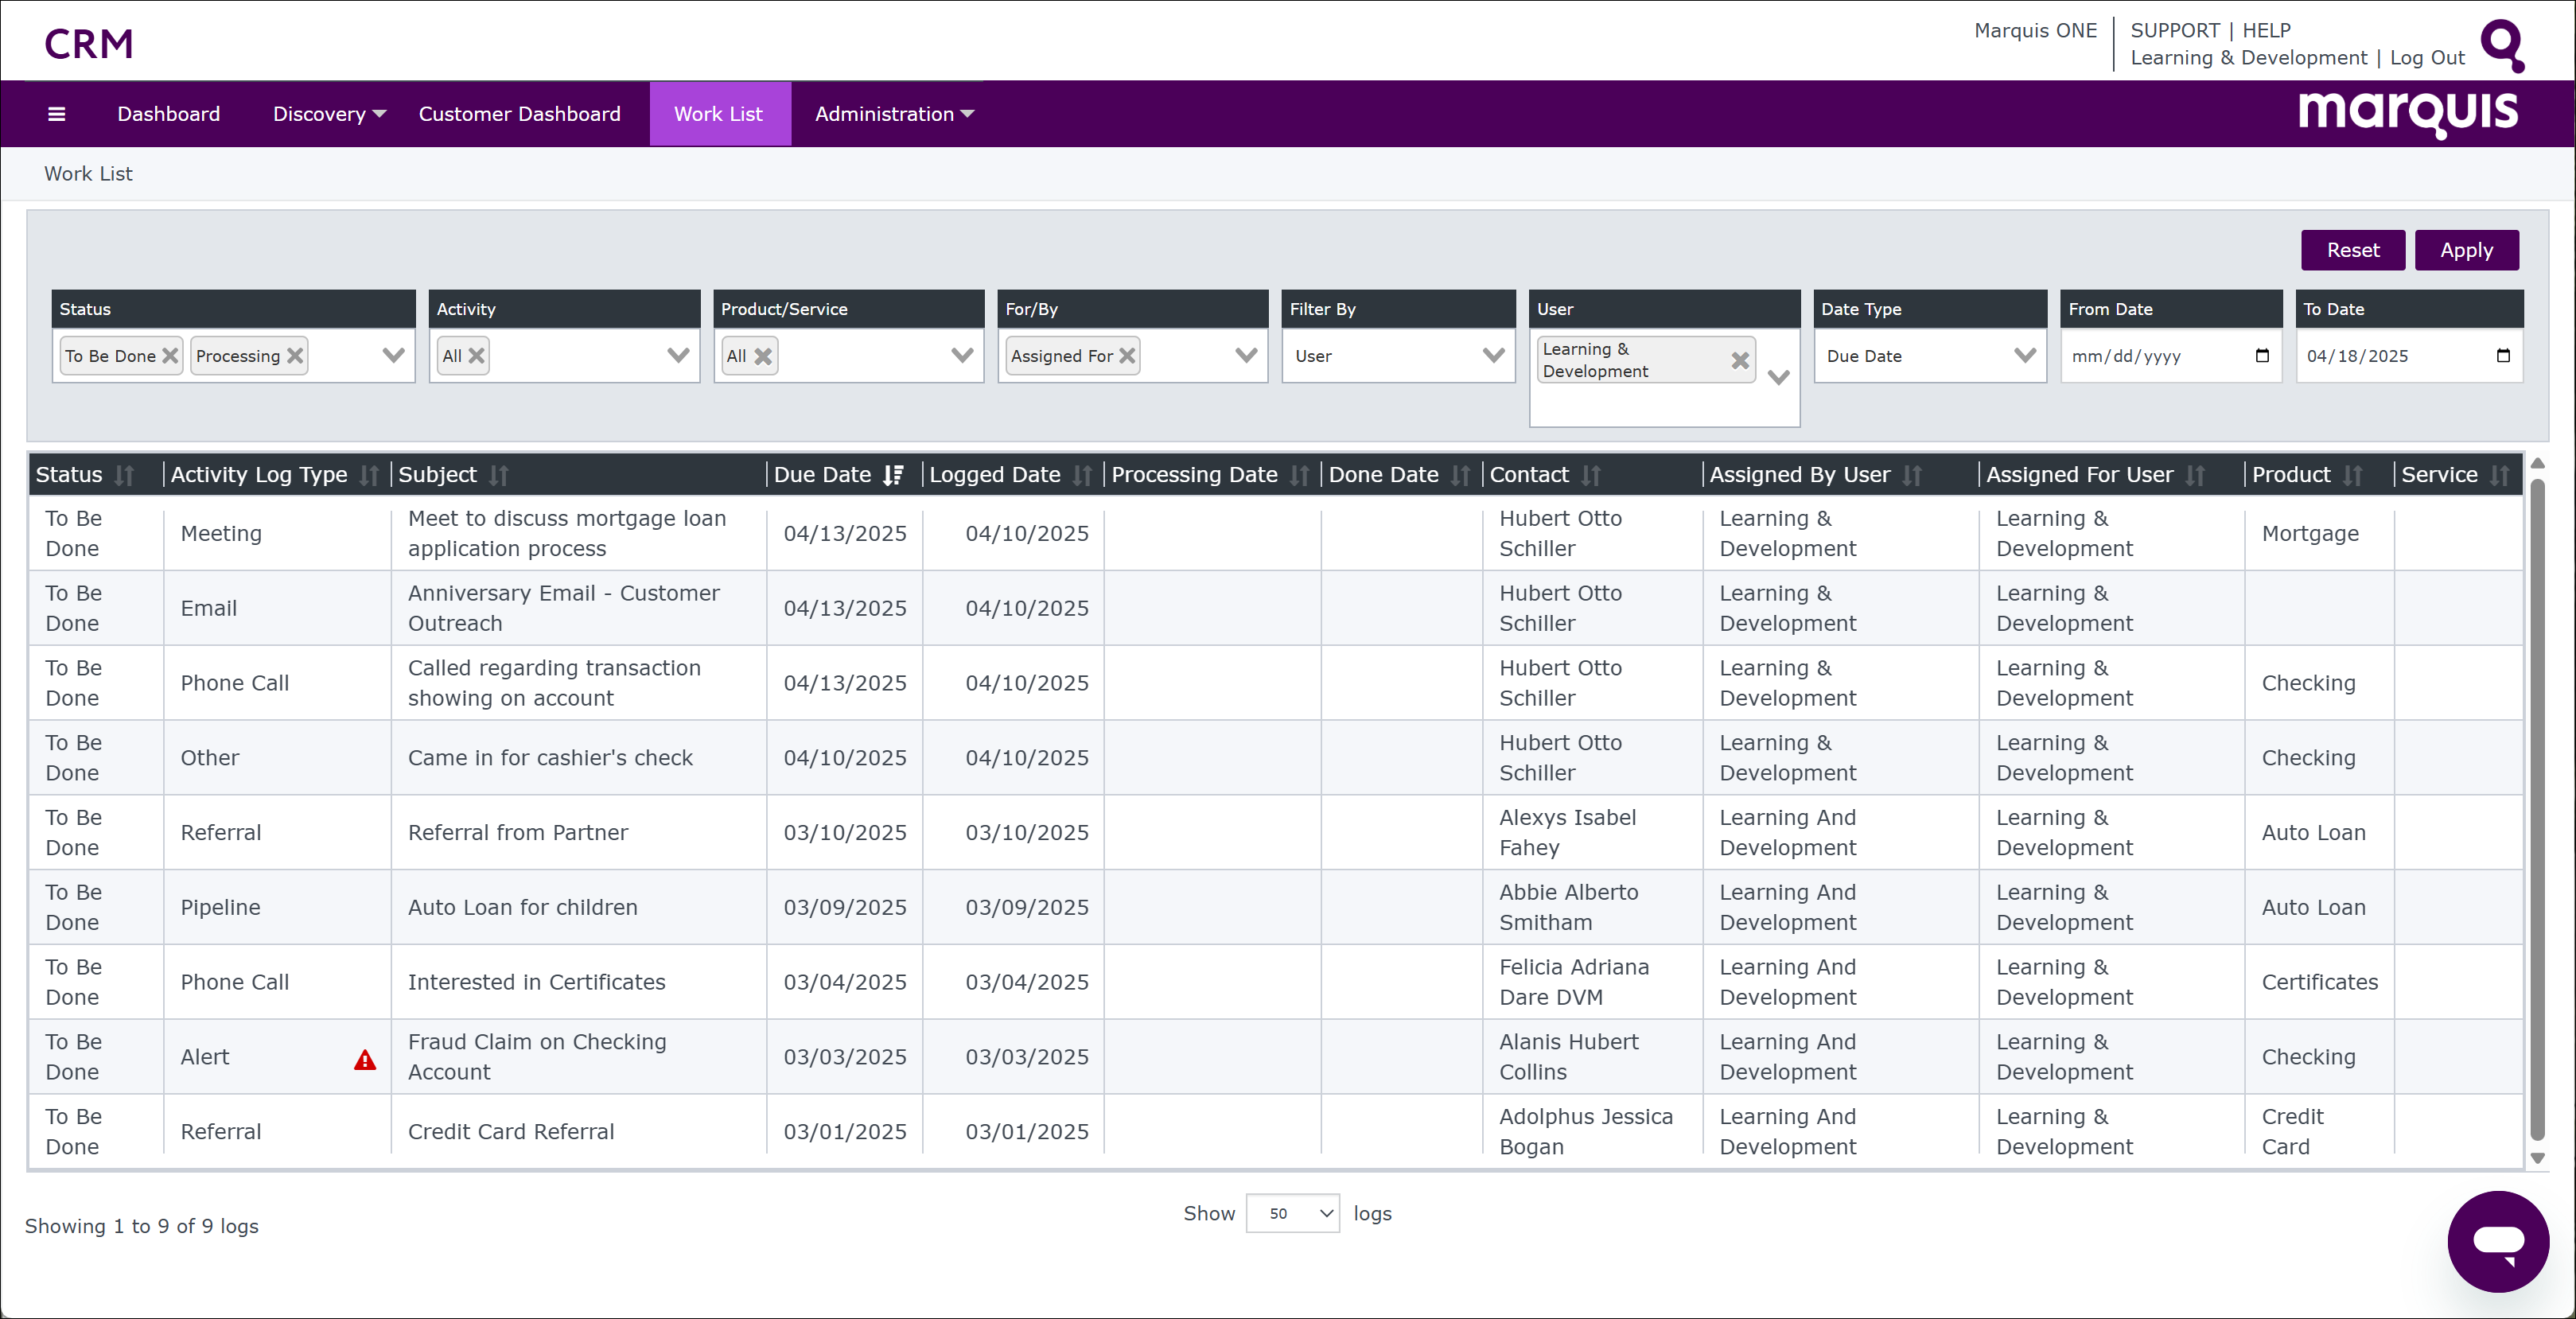Click the table vertical scrollbar
This screenshot has width=2576, height=1319.
coord(2537,810)
